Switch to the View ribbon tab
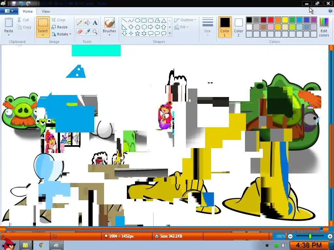 (x=46, y=11)
